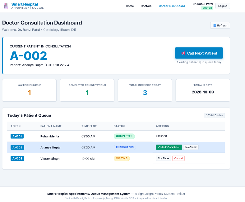Click the COMPLETED status badge
245x202 pixels.
[124, 136]
